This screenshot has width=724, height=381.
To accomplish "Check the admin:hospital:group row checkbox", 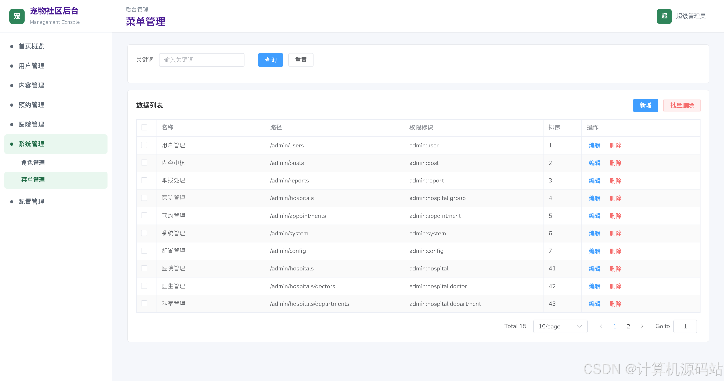I will (x=144, y=198).
